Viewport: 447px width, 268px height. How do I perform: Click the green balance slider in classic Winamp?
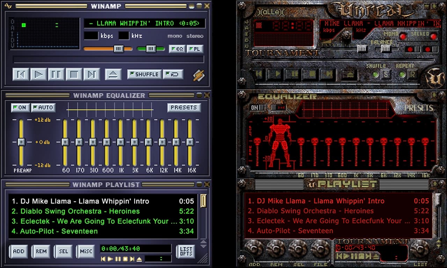pos(151,49)
